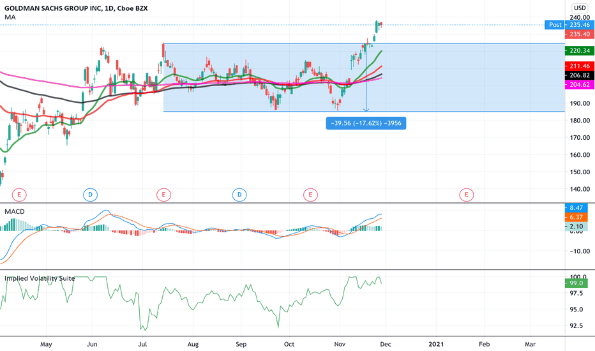The height and width of the screenshot is (351, 595).
Task: Click Jul on the time axis
Action: tap(142, 344)
